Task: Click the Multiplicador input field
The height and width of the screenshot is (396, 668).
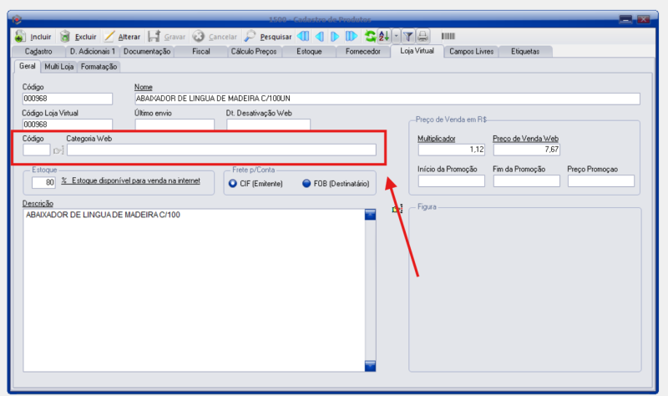Action: [451, 150]
